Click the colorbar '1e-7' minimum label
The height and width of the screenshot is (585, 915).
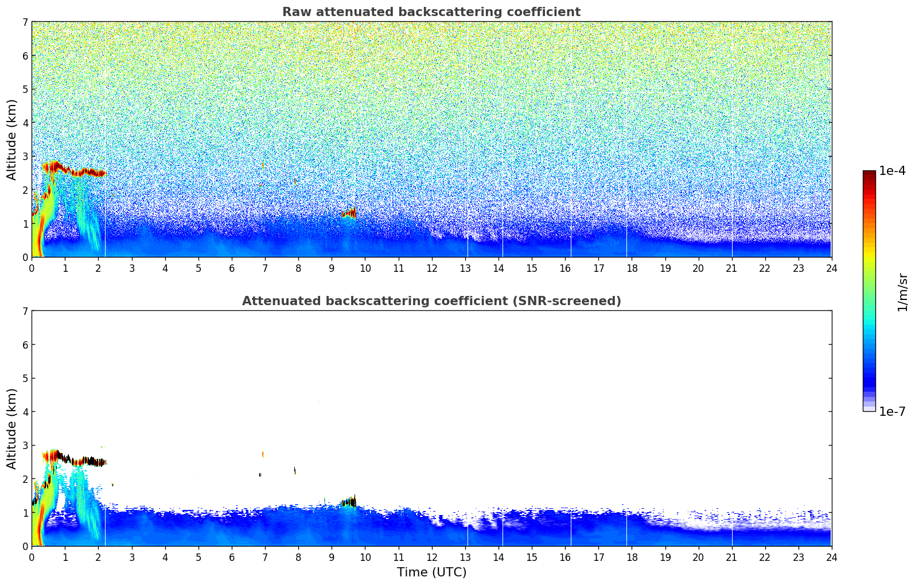[892, 411]
